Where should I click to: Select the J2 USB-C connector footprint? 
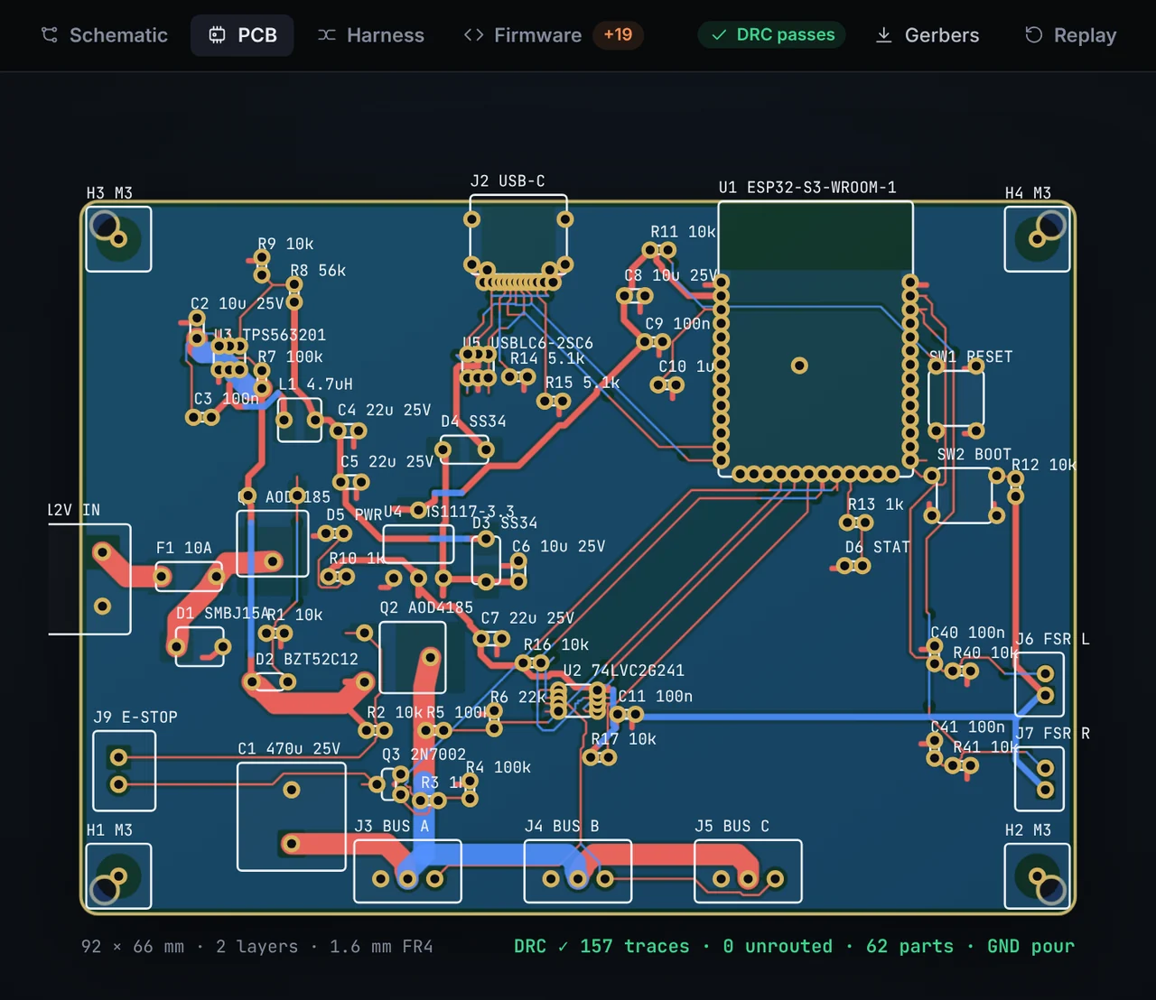pyautogui.click(x=518, y=235)
